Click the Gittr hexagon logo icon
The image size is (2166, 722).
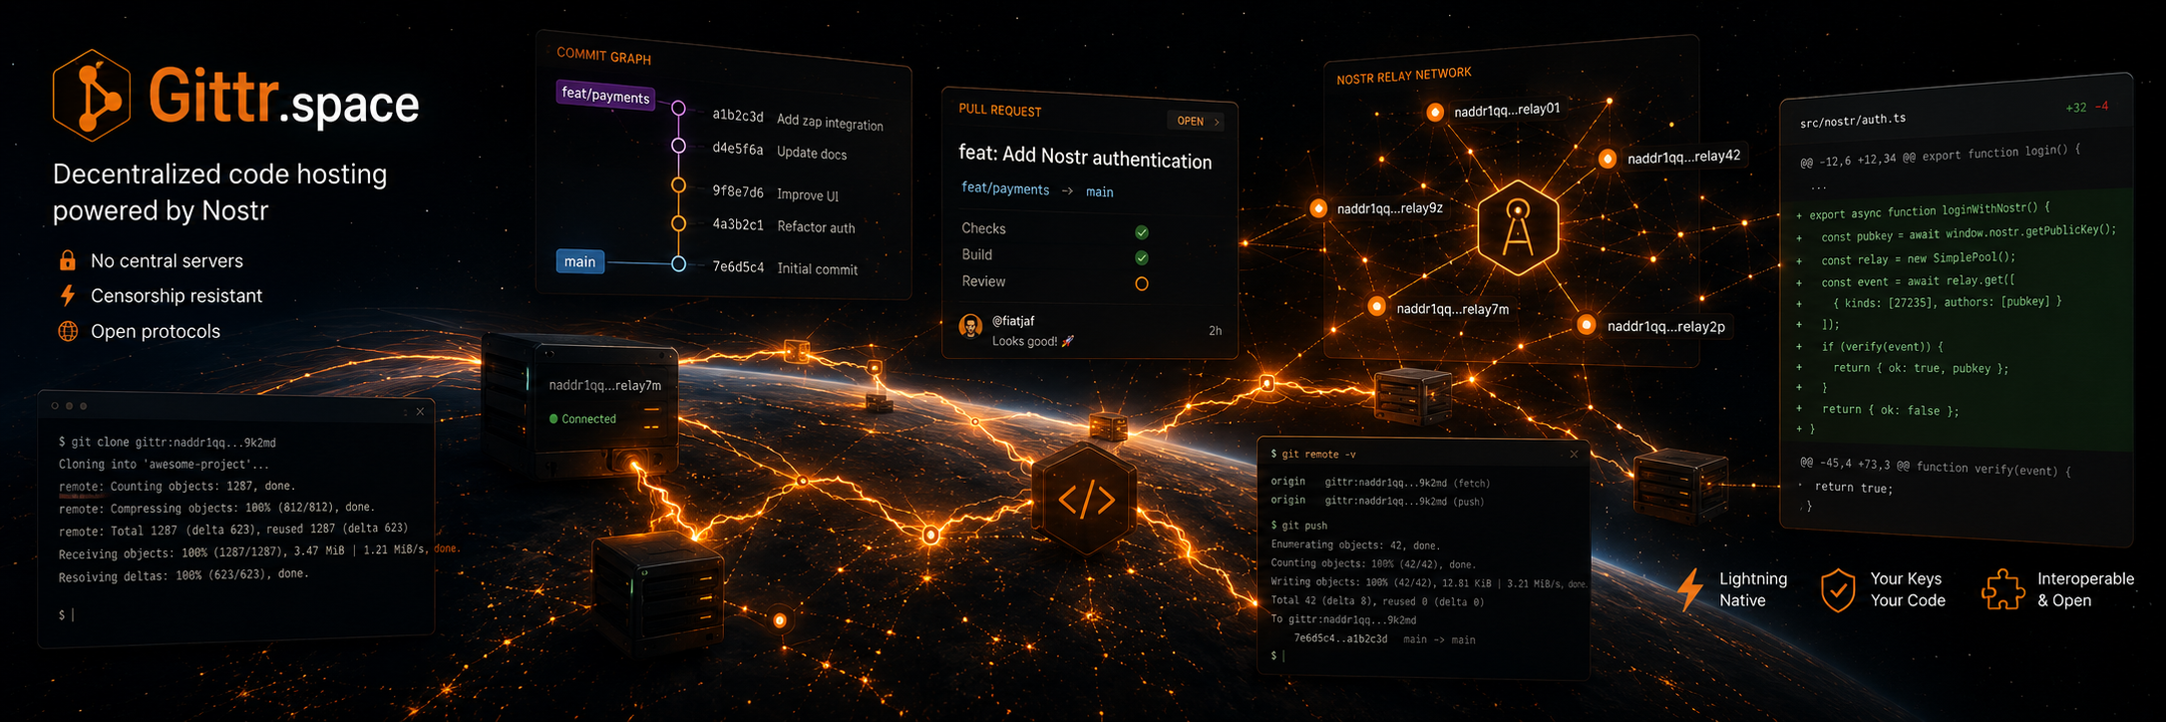point(91,96)
